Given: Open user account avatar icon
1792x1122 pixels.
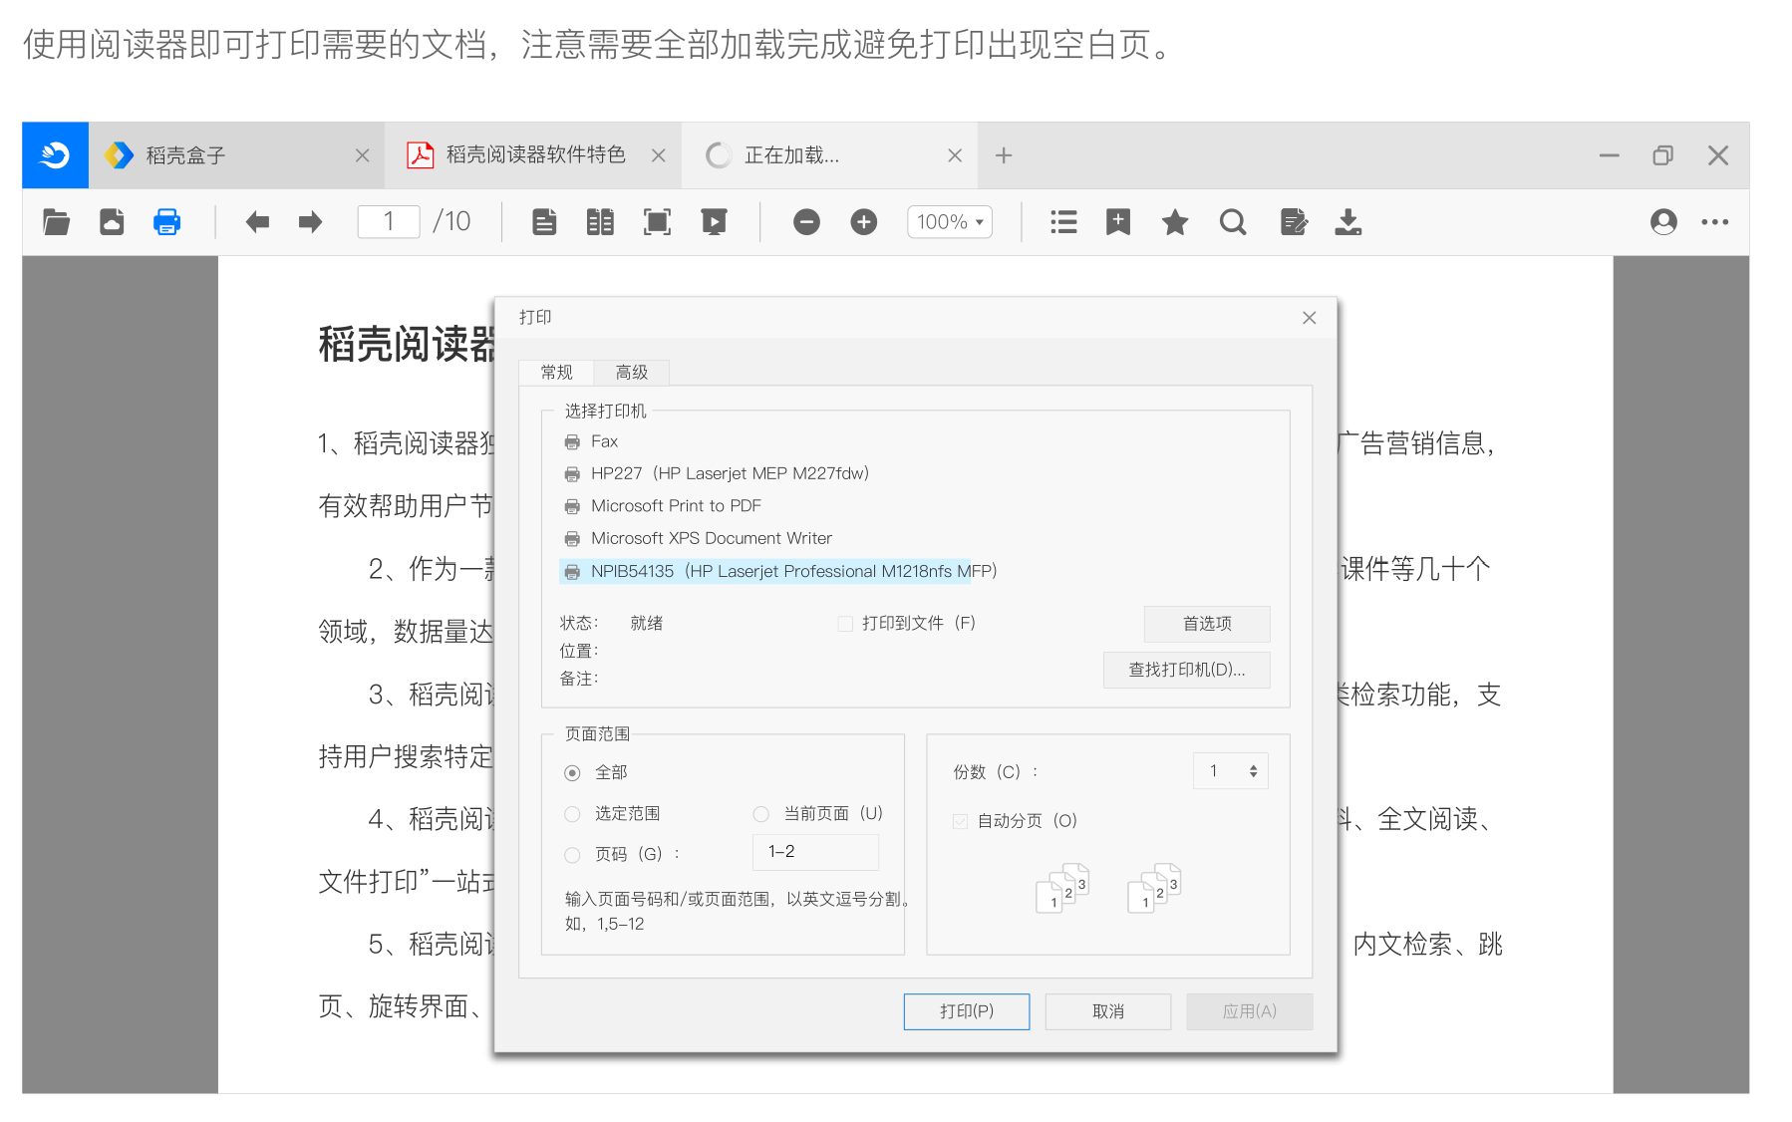Looking at the screenshot, I should [1663, 221].
